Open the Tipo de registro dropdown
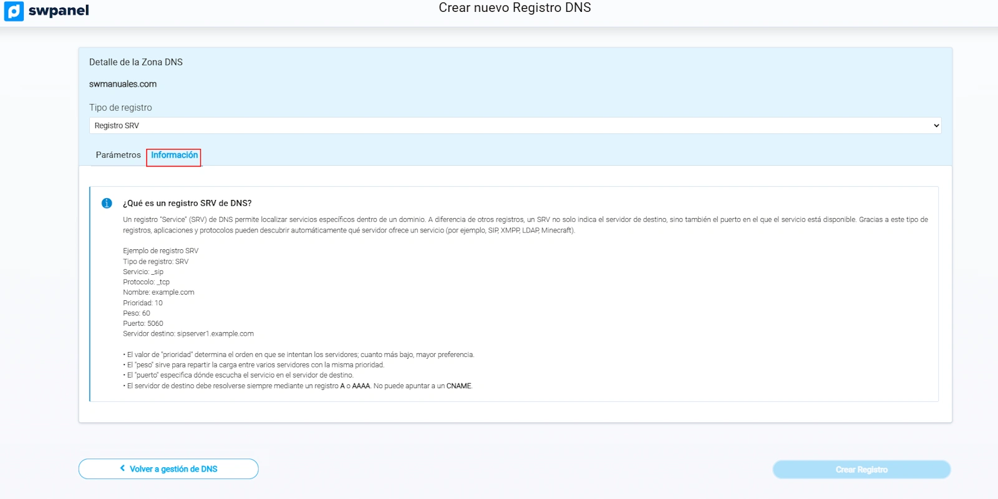The width and height of the screenshot is (998, 499). pos(514,126)
